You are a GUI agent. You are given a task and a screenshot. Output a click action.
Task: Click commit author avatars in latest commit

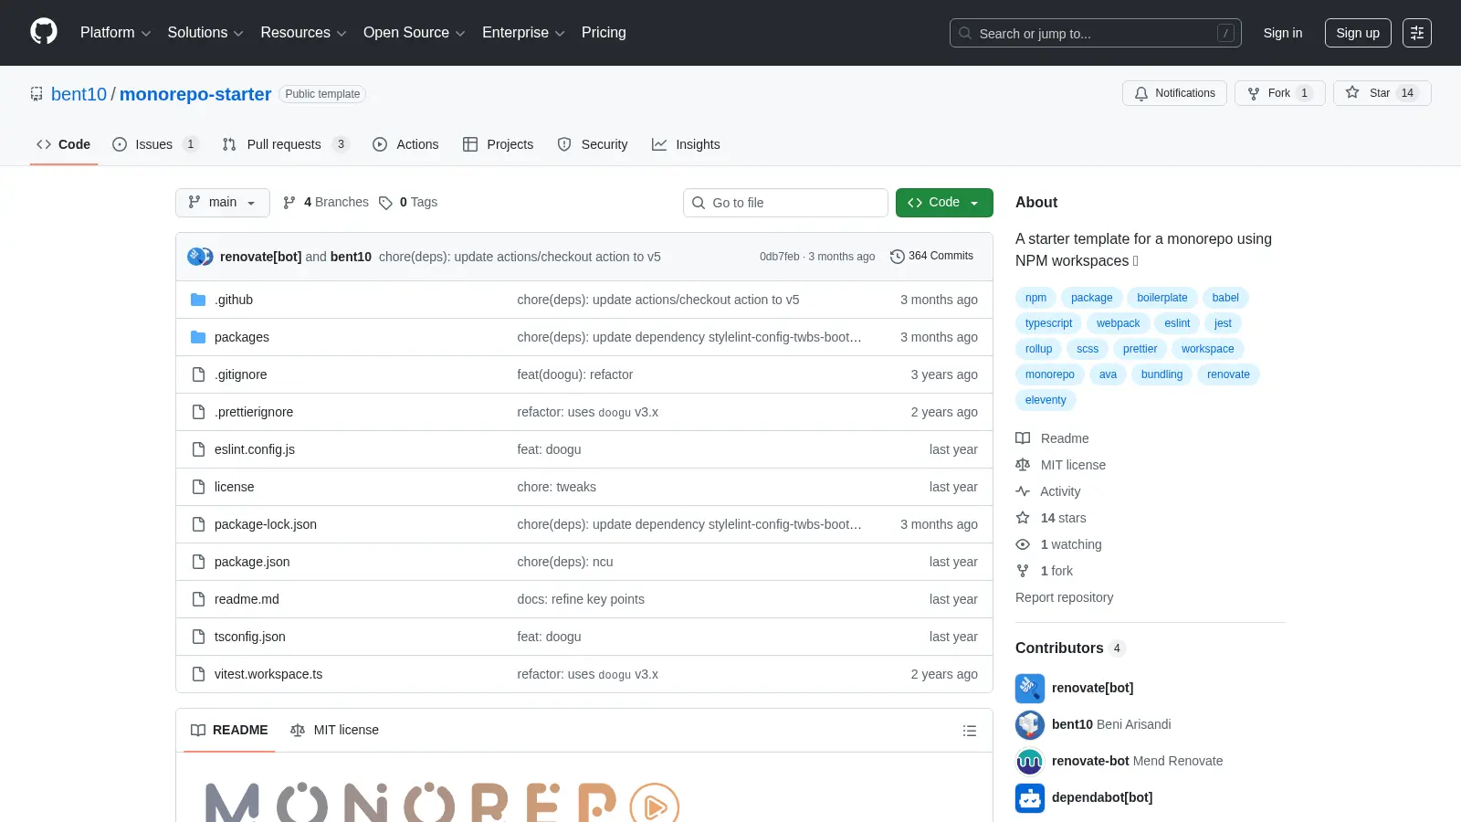tap(200, 257)
